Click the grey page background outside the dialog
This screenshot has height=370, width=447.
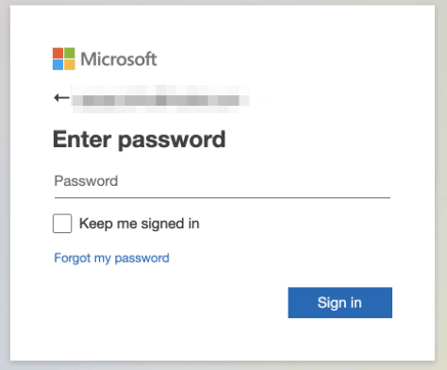441,189
